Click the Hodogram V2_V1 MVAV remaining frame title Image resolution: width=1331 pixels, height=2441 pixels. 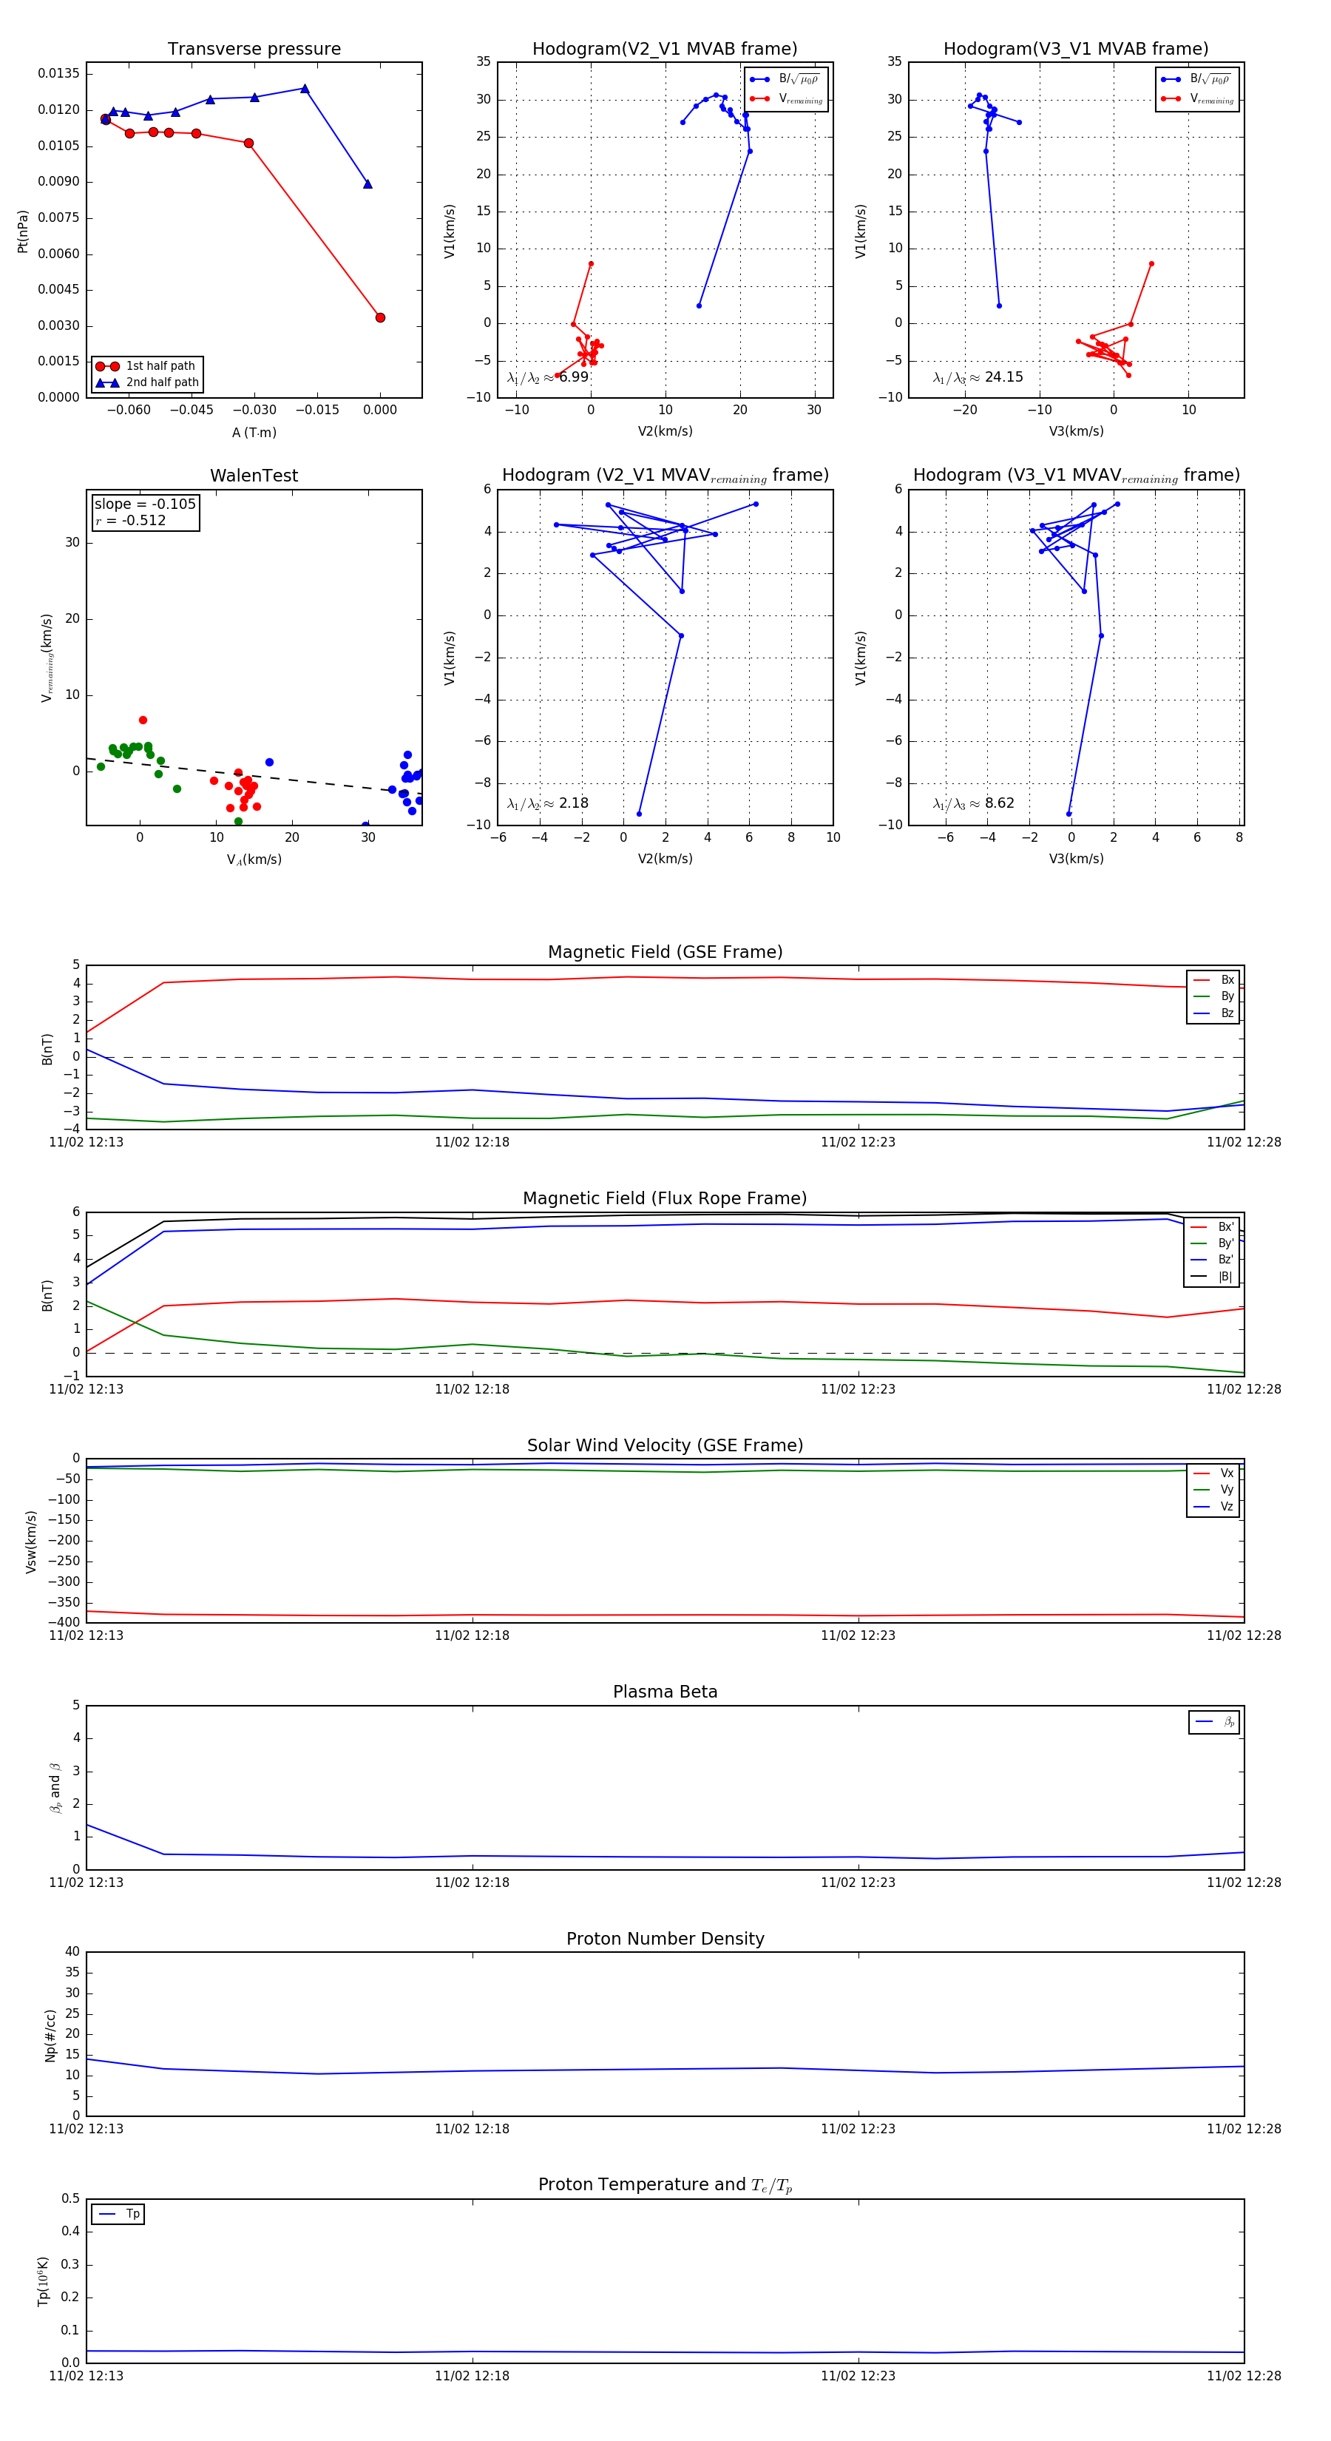point(665,475)
